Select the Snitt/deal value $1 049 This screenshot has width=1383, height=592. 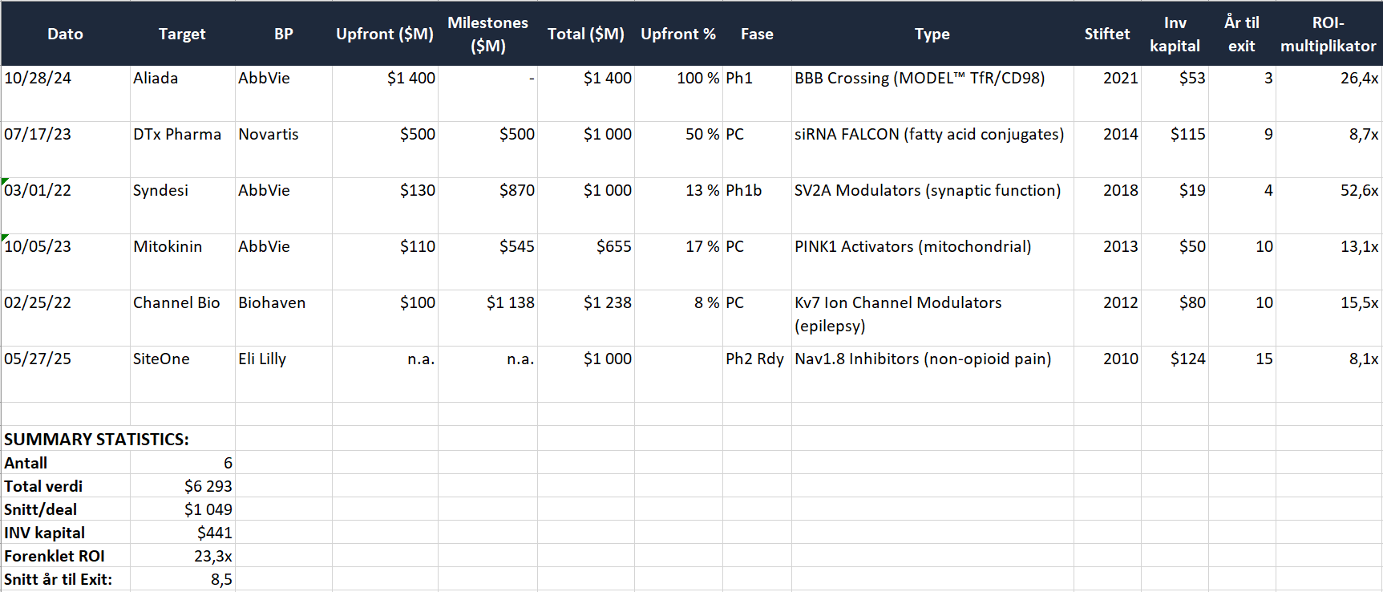(x=183, y=509)
